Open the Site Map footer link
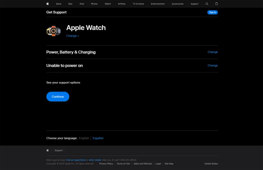 pyautogui.click(x=169, y=164)
